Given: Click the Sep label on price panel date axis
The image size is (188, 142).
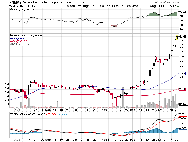Looking at the screenshot, I should coord(48,110).
